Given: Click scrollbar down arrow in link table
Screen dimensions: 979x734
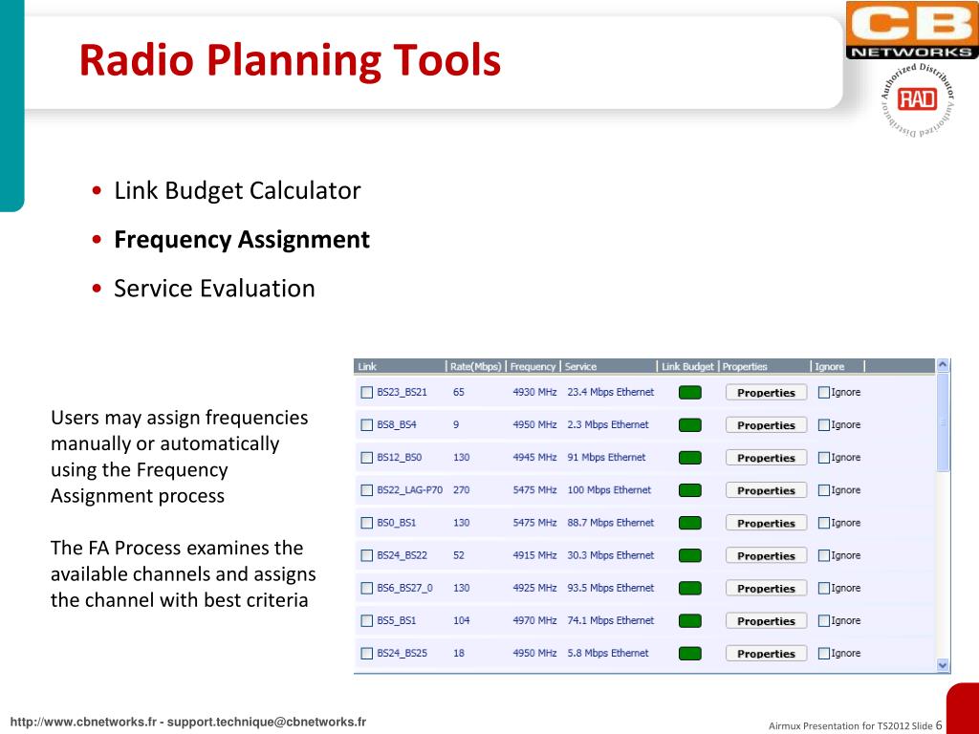Looking at the screenshot, I should pyautogui.click(x=943, y=666).
